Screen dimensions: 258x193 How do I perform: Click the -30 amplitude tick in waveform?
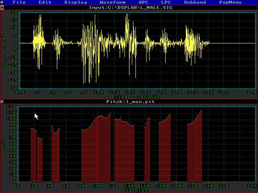pos(13,88)
